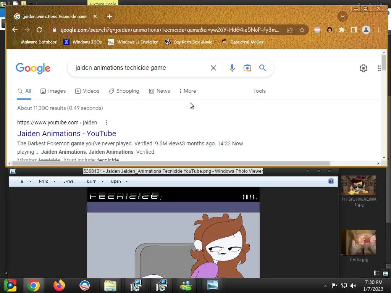
Task: Open a new Chrome tab
Action: click(110, 16)
